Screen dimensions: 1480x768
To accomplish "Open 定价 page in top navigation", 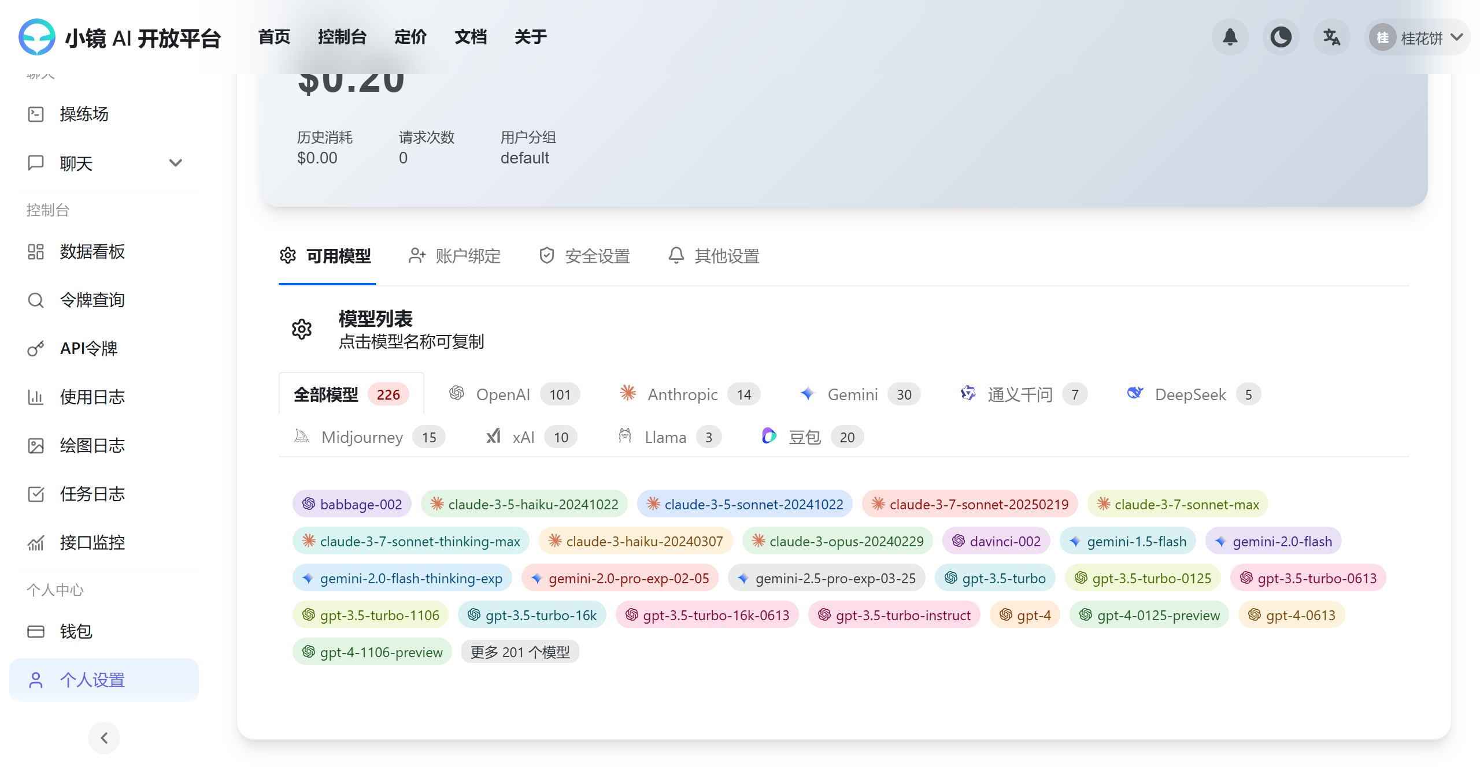I will pyautogui.click(x=410, y=37).
